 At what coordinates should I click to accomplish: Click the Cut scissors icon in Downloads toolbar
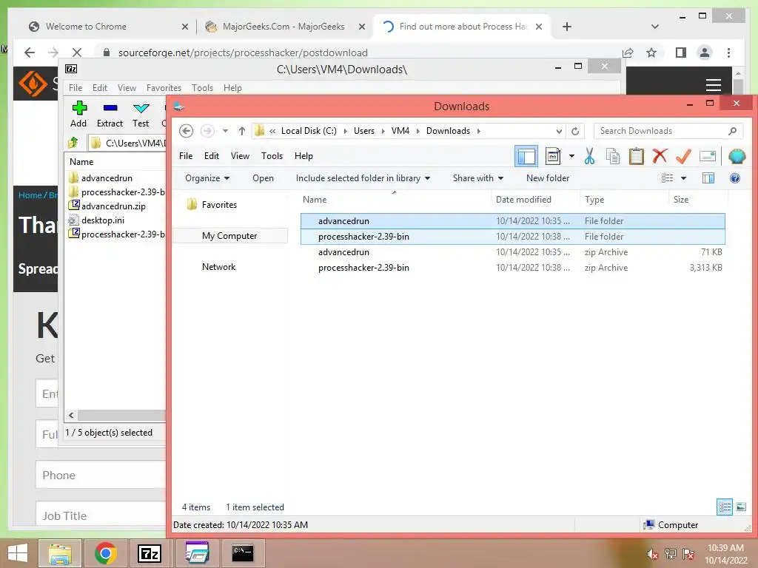[x=589, y=157]
